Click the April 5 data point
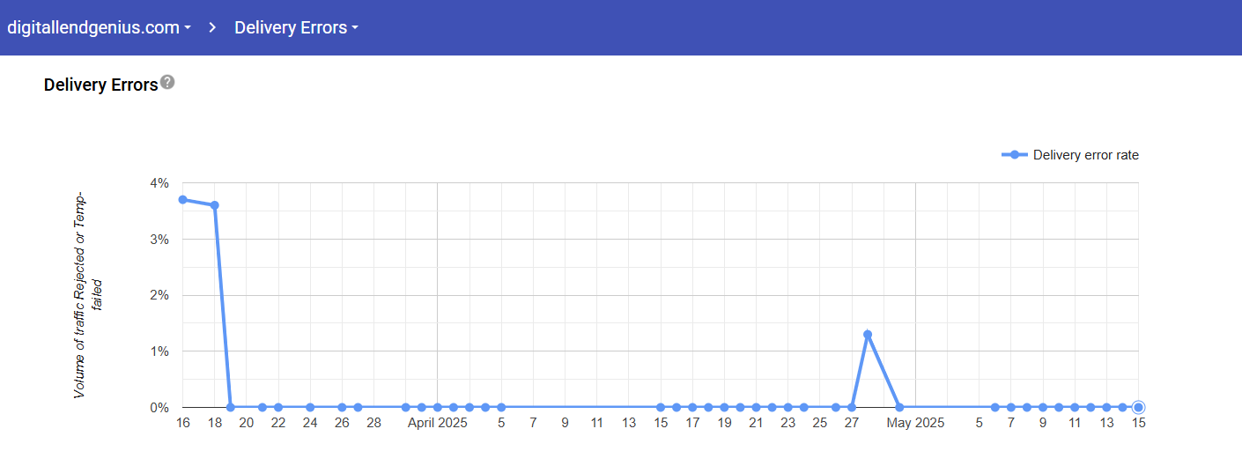The width and height of the screenshot is (1242, 466). tap(501, 407)
